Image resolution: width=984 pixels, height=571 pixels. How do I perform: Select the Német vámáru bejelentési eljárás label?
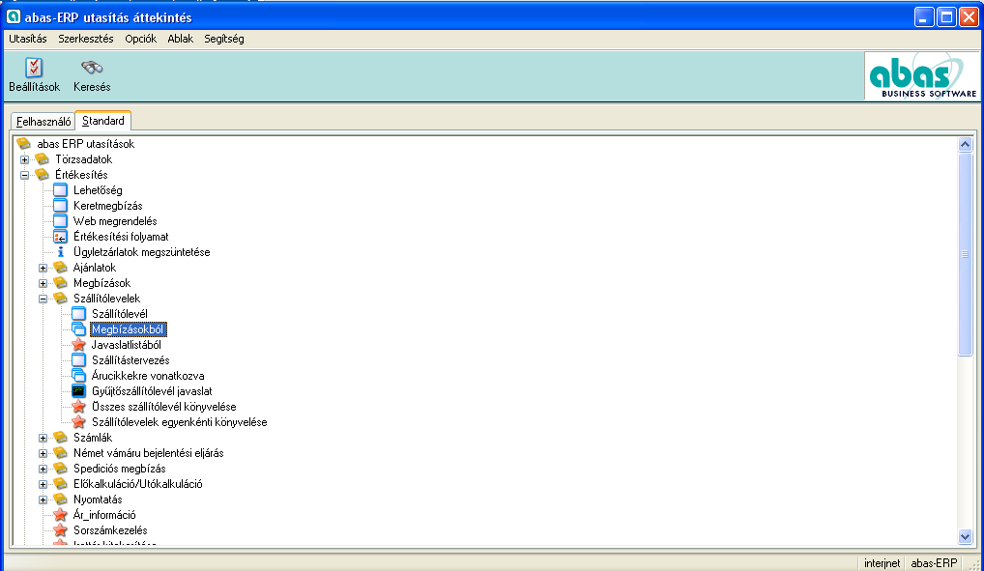pos(148,453)
